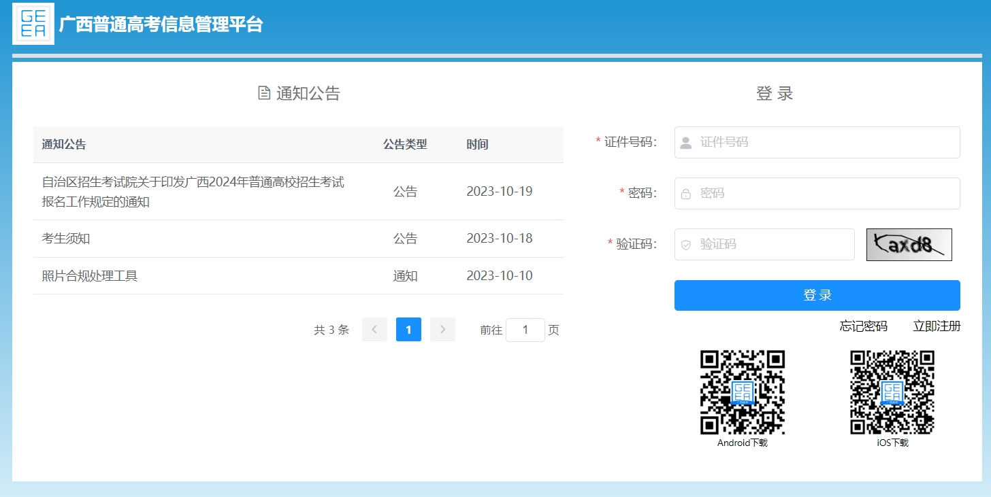Focus the 前往 page number input
This screenshot has height=497, width=991.
(x=525, y=330)
